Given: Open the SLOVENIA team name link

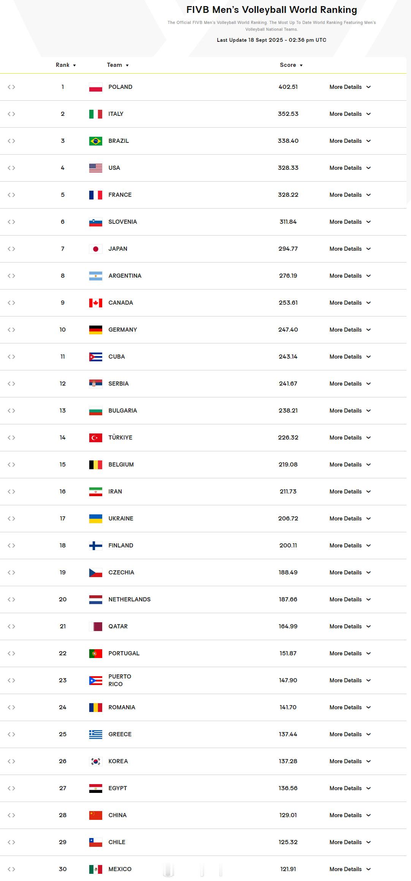Looking at the screenshot, I should tap(123, 222).
